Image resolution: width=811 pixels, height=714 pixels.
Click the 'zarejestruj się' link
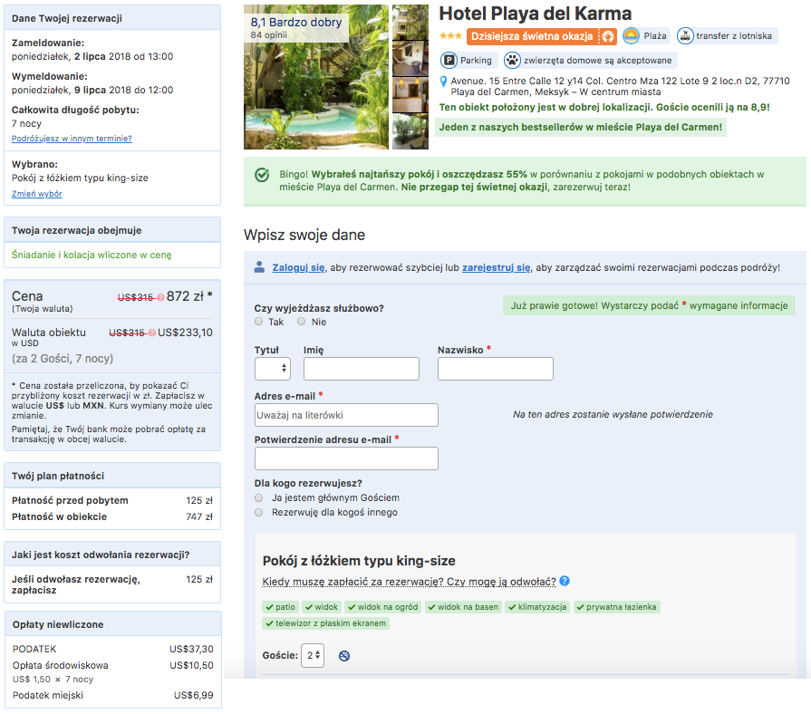pyautogui.click(x=496, y=268)
